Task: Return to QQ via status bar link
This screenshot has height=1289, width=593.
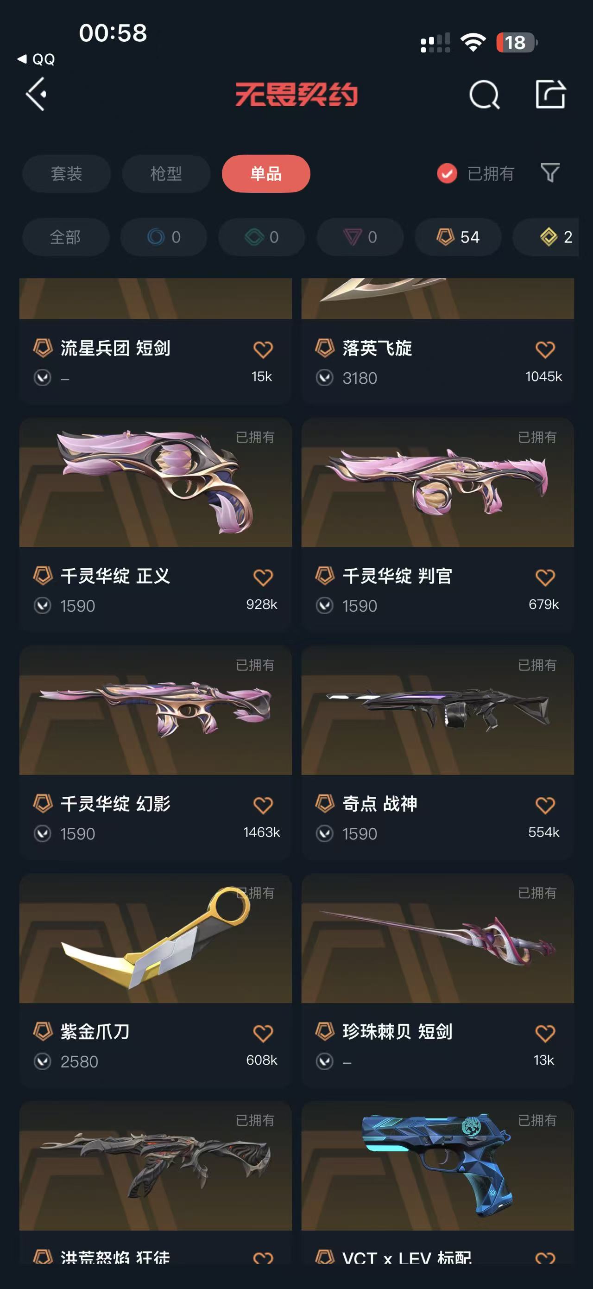Action: coord(36,59)
